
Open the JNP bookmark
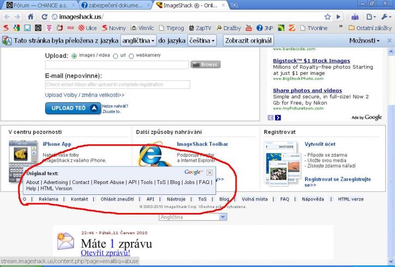click(x=265, y=28)
